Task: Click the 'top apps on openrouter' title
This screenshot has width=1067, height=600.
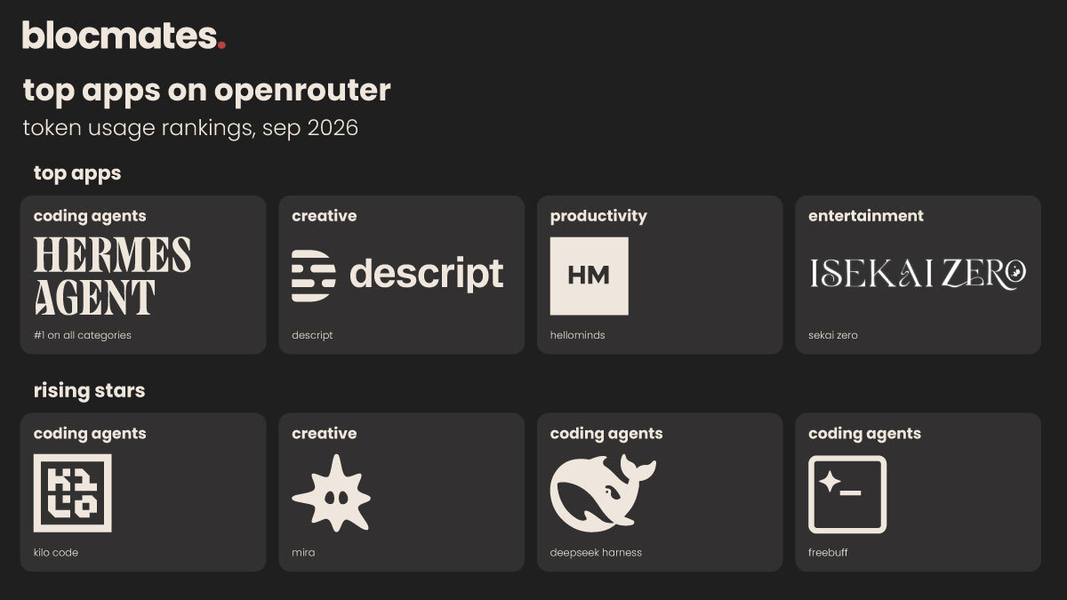Action: (x=206, y=91)
